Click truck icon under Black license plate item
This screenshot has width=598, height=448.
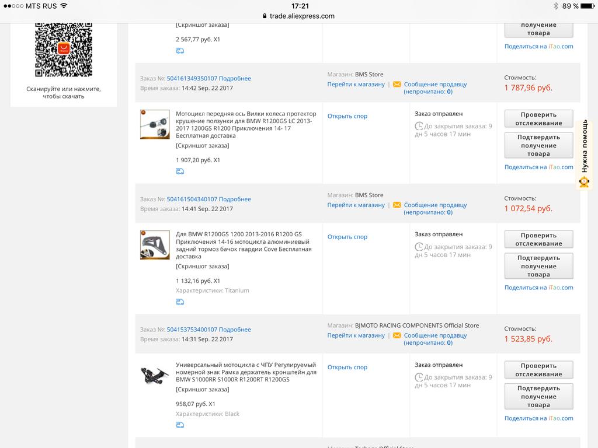click(180, 425)
